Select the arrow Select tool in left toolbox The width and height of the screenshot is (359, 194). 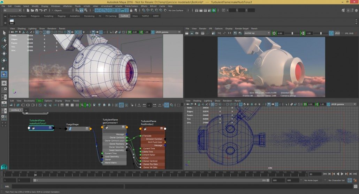click(4, 33)
